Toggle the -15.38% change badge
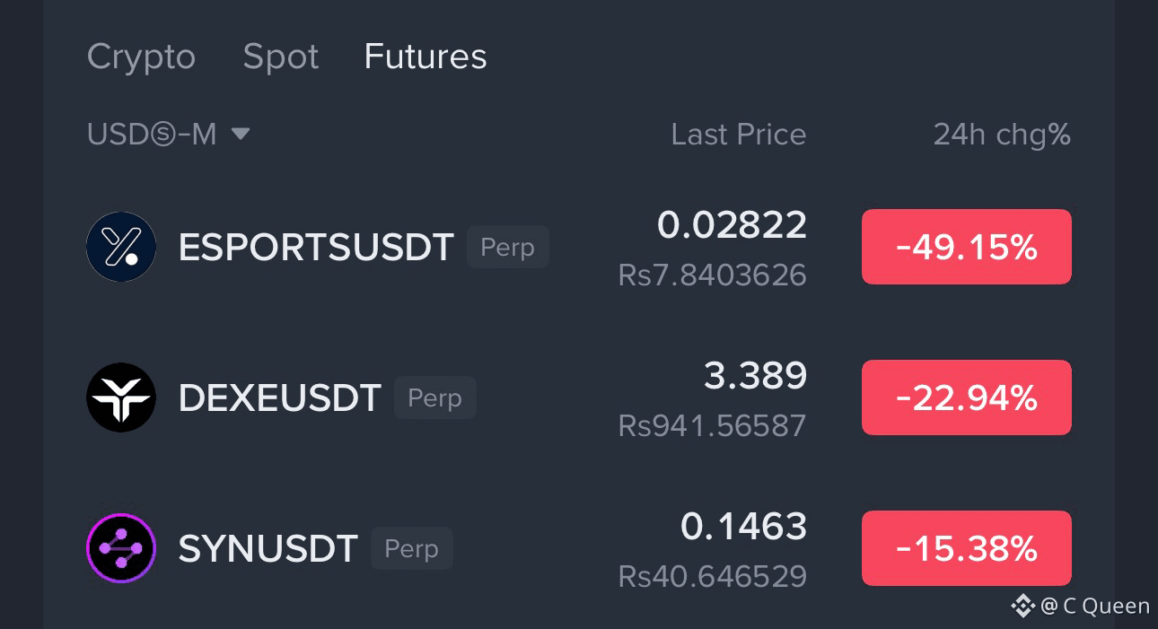Screen dimensions: 1158x629 click(967, 548)
